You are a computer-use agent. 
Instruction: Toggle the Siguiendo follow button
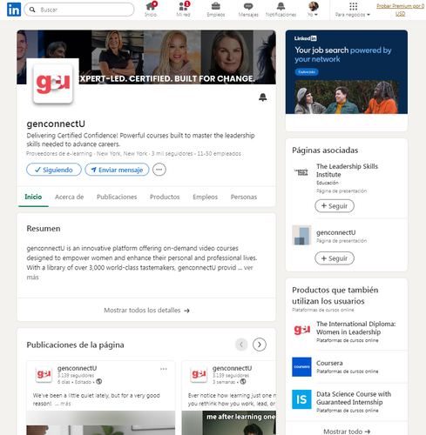[54, 170]
